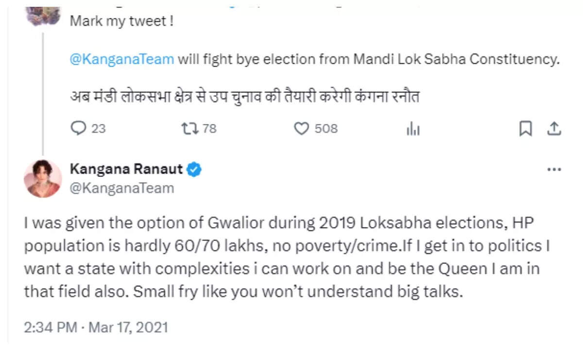The image size is (583, 350).
Task: Open the three-dot more options menu
Action: point(554,170)
